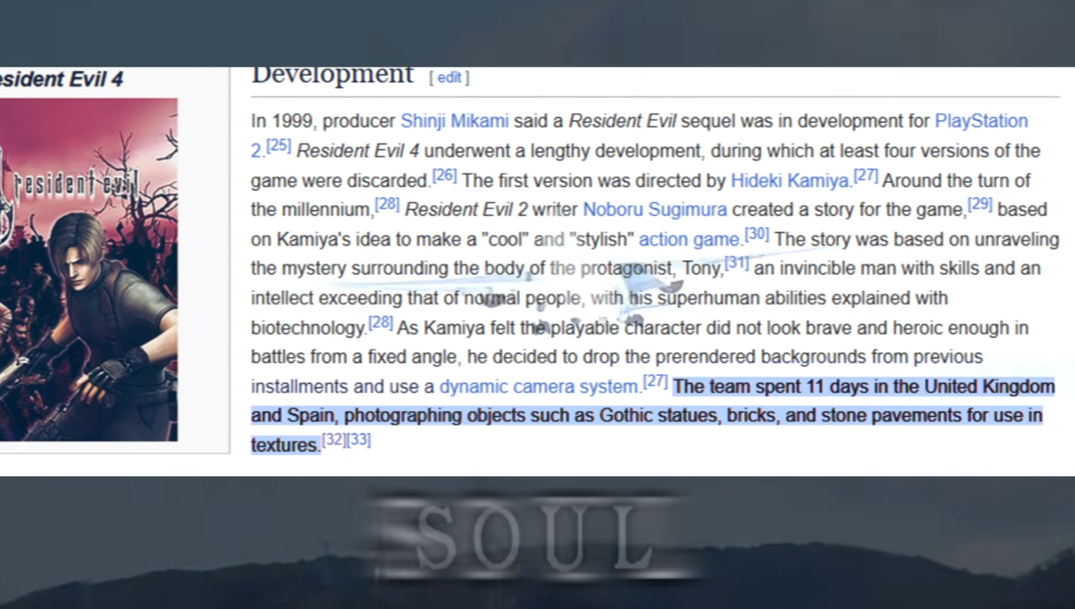The image size is (1075, 609).
Task: Jump to citation [30] after action game
Action: pyautogui.click(x=756, y=234)
